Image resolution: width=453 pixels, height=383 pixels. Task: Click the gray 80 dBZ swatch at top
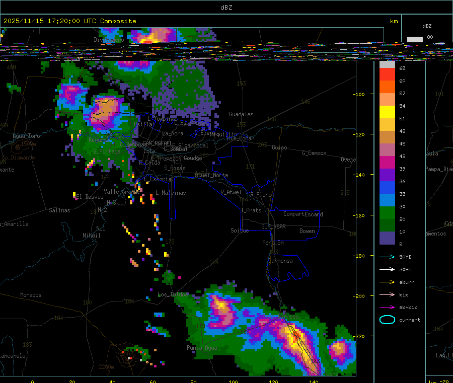coord(415,39)
